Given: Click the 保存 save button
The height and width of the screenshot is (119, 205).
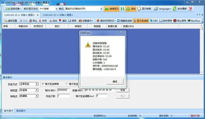Looking at the screenshot, I should [72, 21].
